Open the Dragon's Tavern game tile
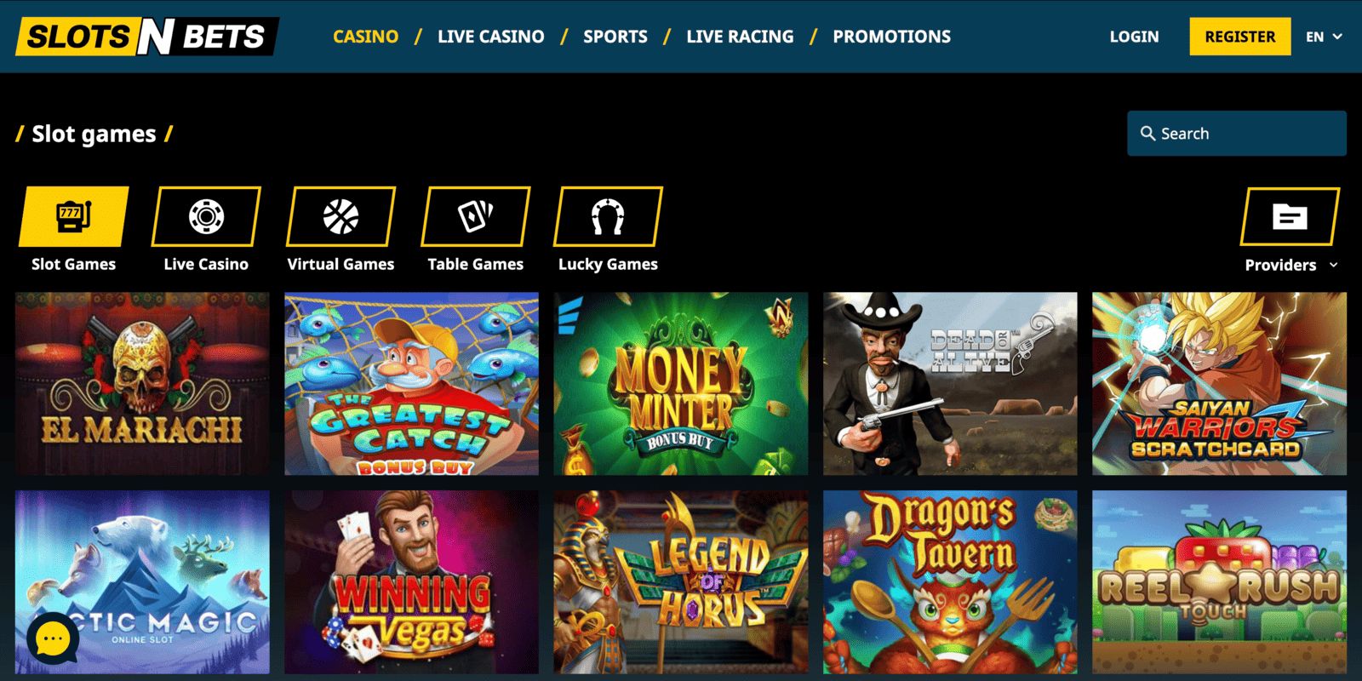Viewport: 1362px width, 681px height. click(950, 582)
